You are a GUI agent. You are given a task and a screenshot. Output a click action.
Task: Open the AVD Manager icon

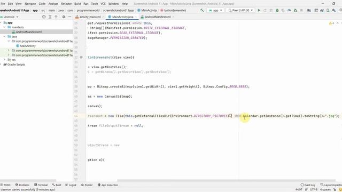(x=328, y=10)
